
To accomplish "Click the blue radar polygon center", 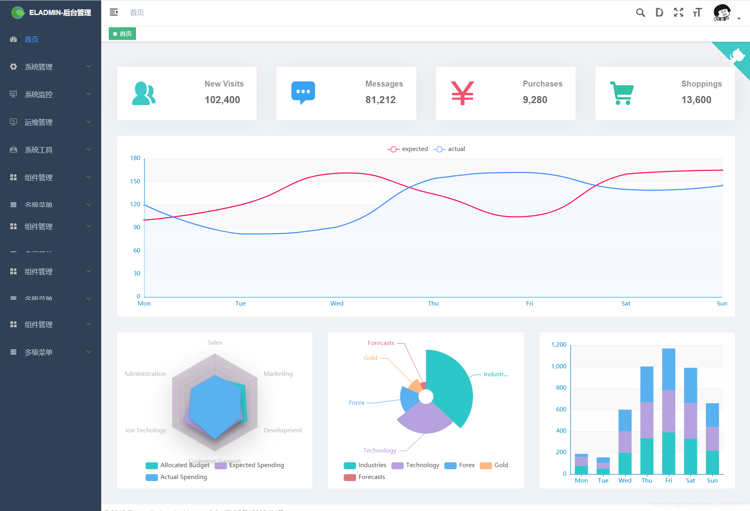I will 215,407.
